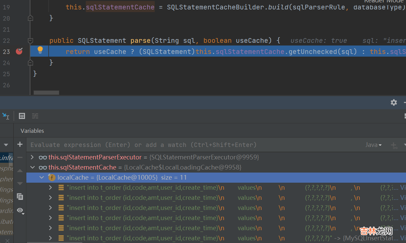Viewport: 406px width, 243px height.
Task: Select the Variables tab
Action: pyautogui.click(x=32, y=131)
